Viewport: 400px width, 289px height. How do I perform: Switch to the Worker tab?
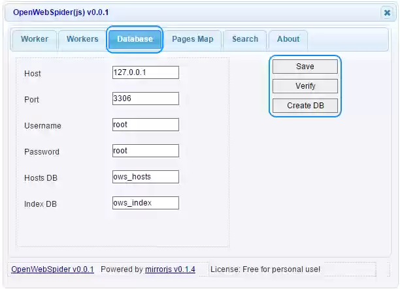click(34, 39)
